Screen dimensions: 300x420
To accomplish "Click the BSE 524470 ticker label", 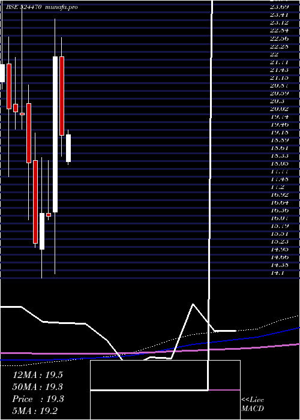I will coord(24,7).
